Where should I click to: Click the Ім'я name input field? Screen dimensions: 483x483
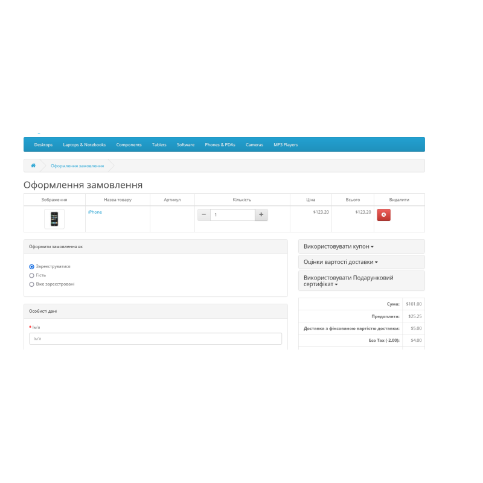(155, 339)
